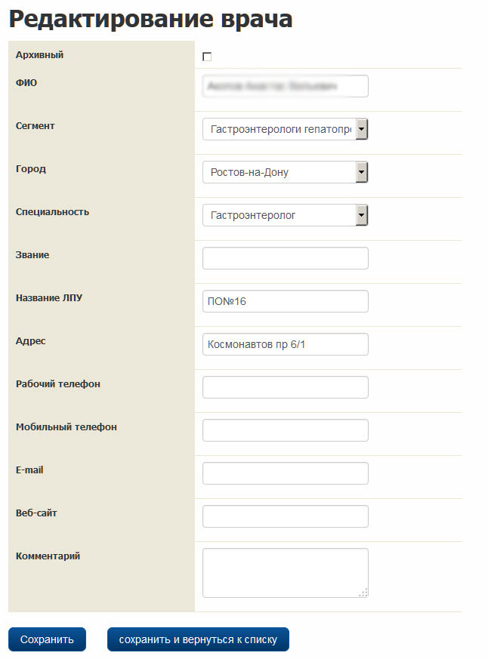Open the Специальность dropdown arrow
This screenshot has height=659, width=488.
[x=362, y=216]
